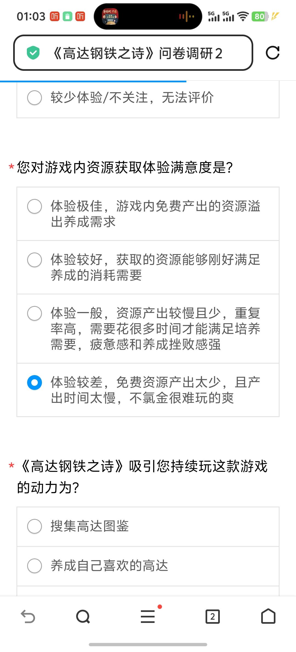
Task: Tap the audio waveform indicator in status pill
Action: pos(186,16)
